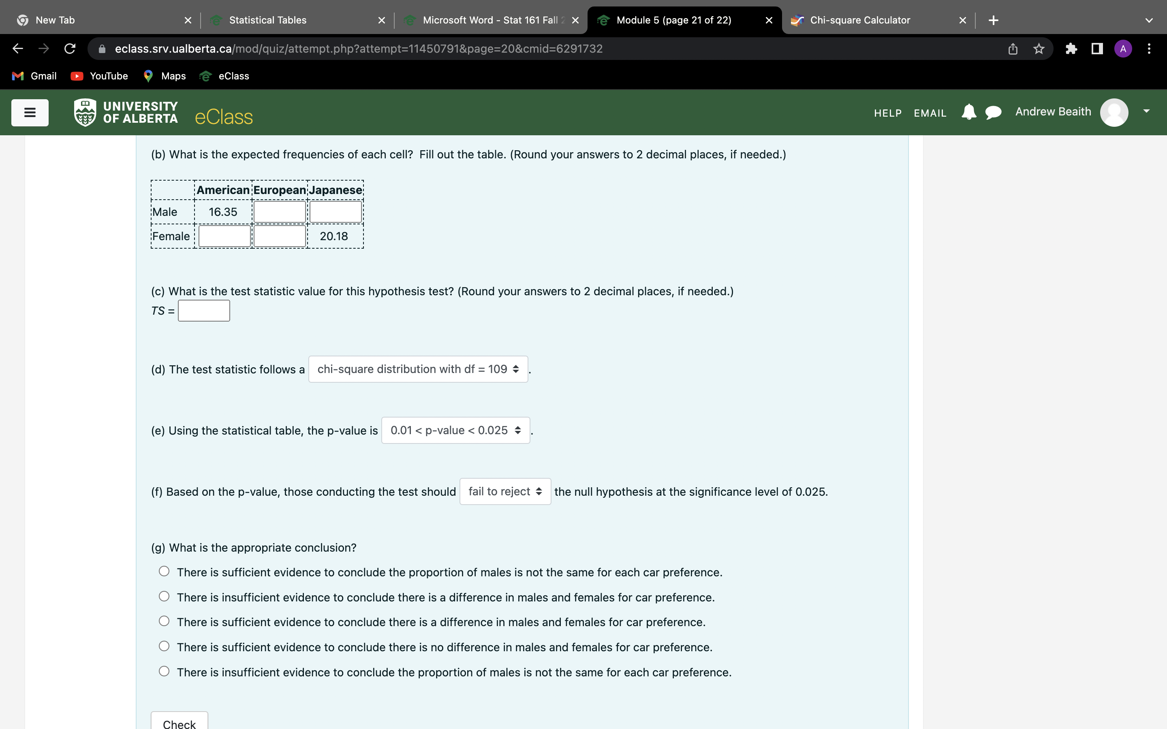
Task: Switch to Chi-square Calculator tab
Action: coord(859,20)
